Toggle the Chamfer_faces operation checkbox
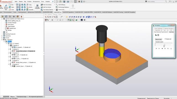177x99 pixels. coord(13,66)
